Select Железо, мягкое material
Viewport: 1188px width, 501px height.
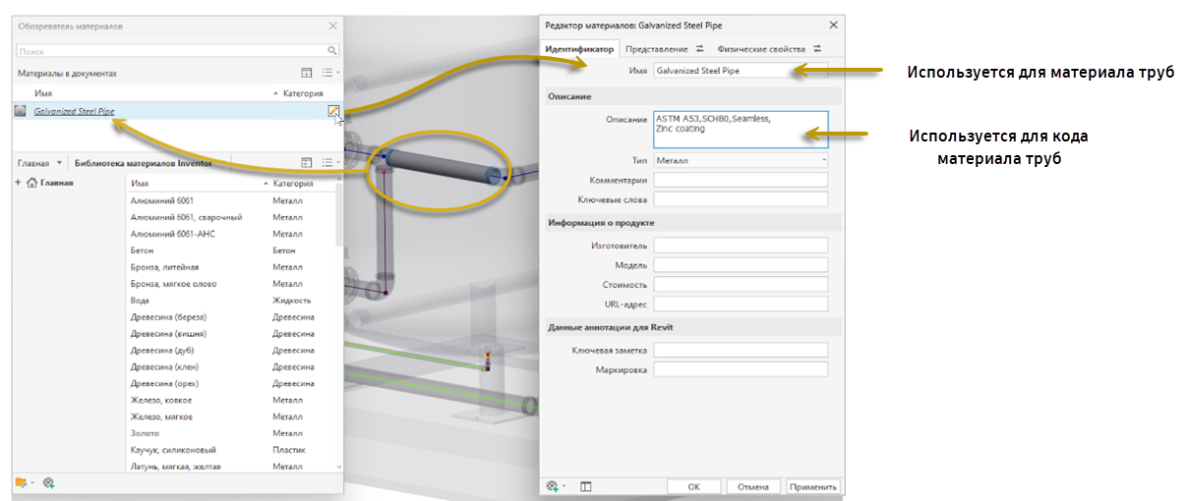(x=231, y=417)
